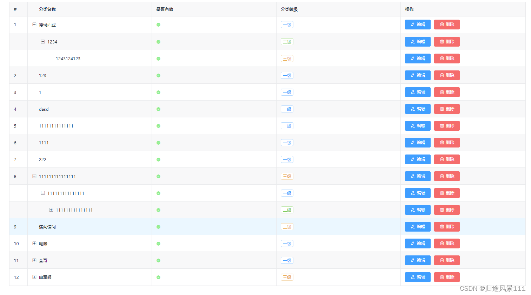
Task: Toggle the valid status of 1234 subcategory
Action: pyautogui.click(x=158, y=42)
